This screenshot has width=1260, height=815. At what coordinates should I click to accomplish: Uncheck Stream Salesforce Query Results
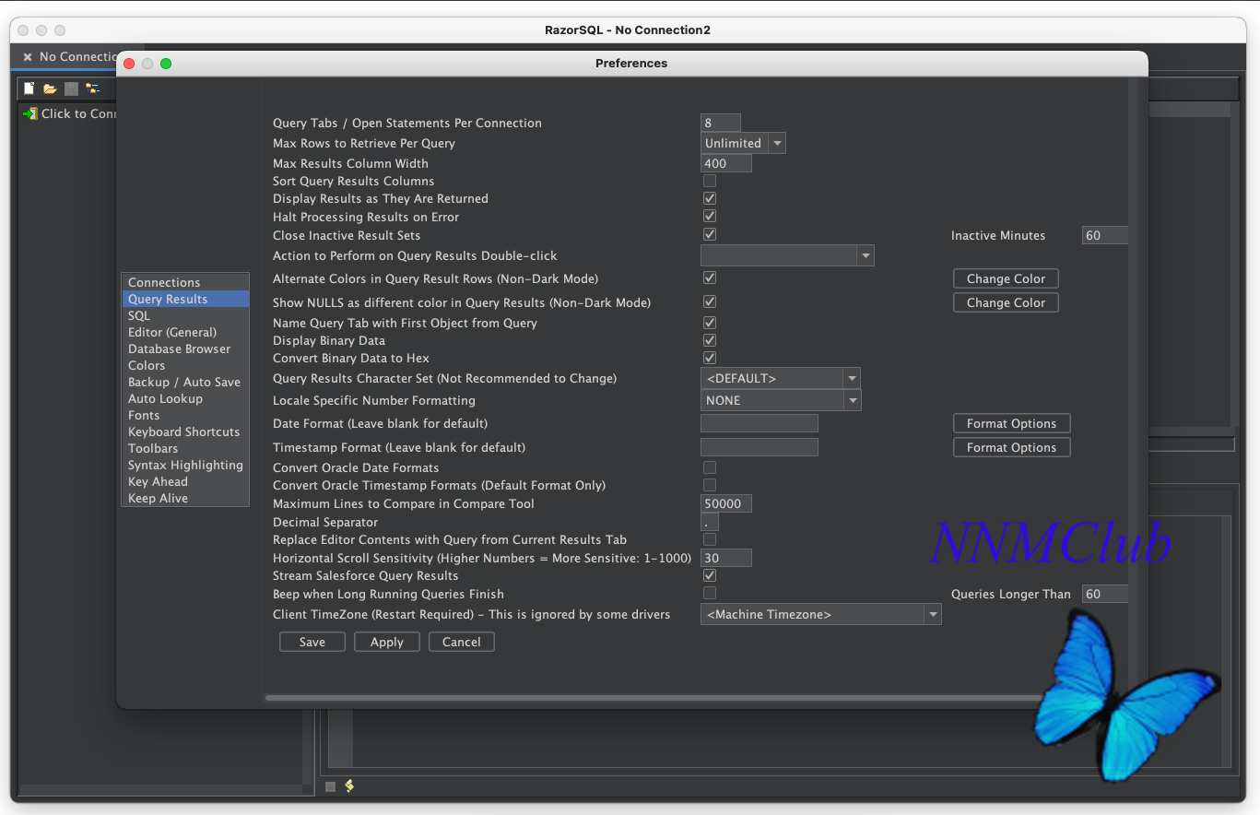tap(710, 575)
